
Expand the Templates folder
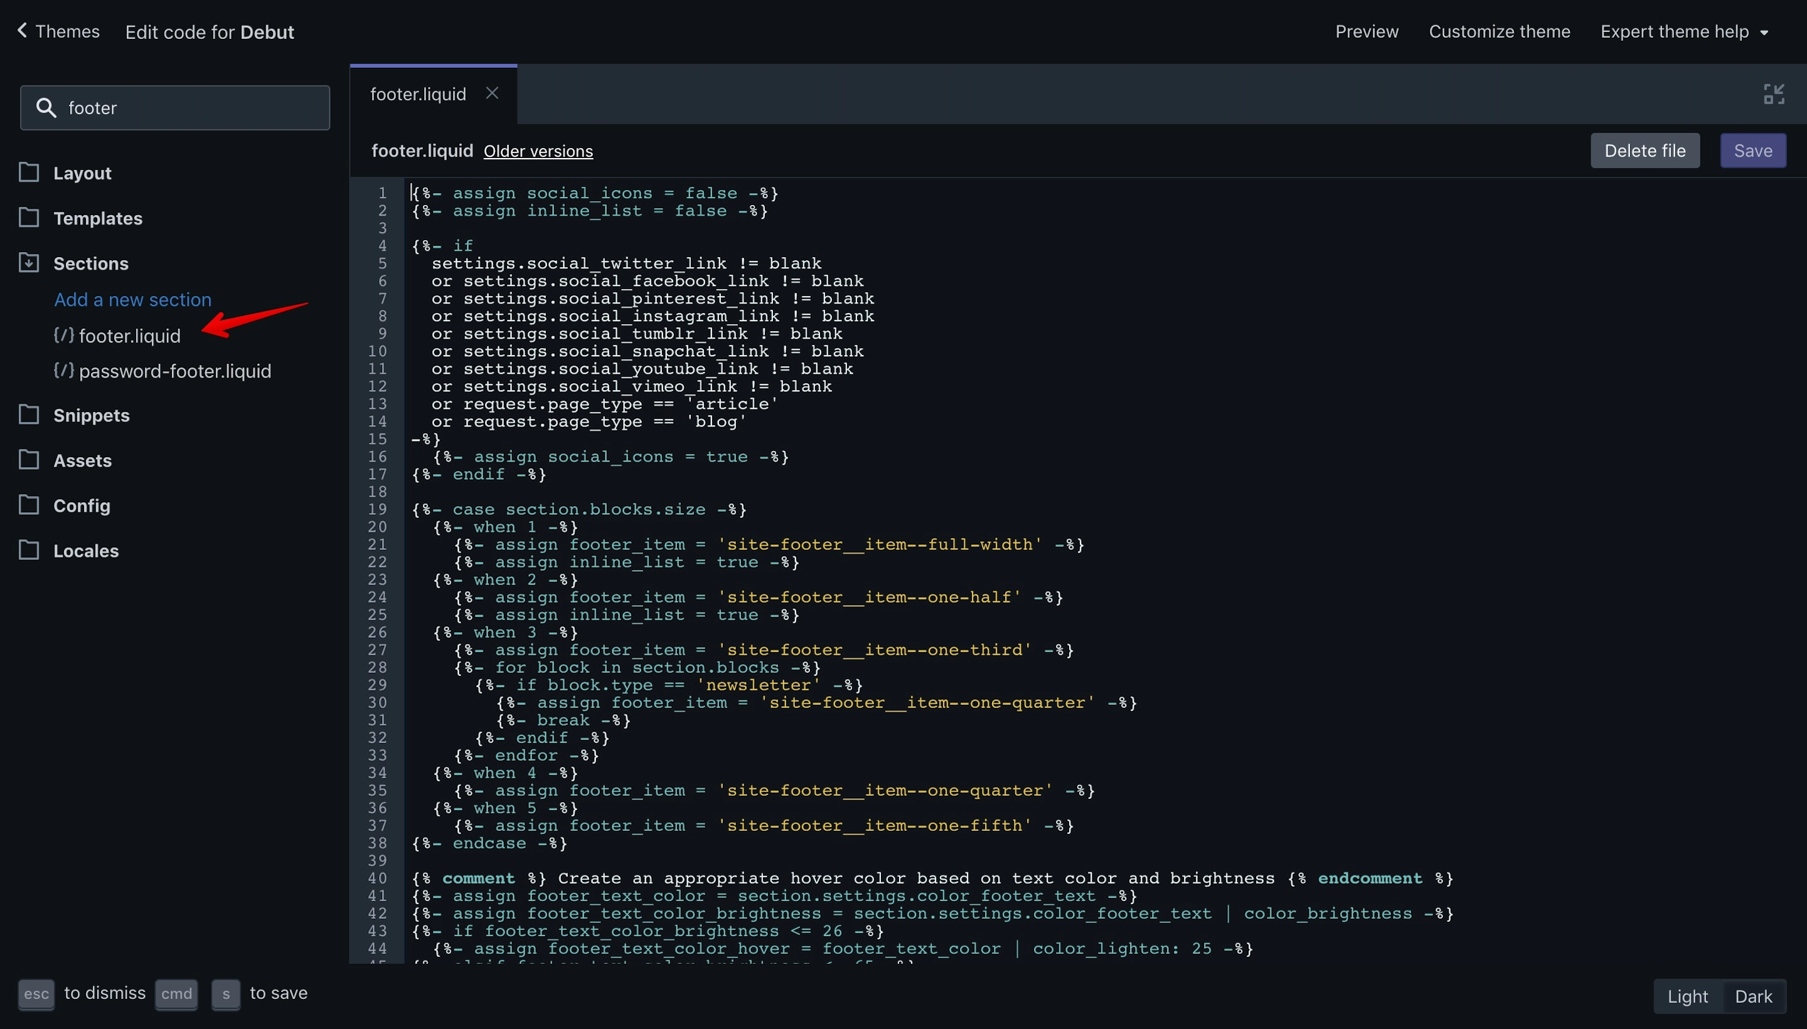coord(97,218)
